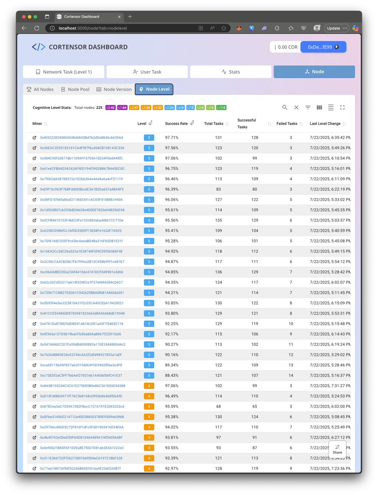Image resolution: width=378 pixels, height=495 pixels.
Task: Open the browser extensions puzzle icon
Action: (x=277, y=28)
